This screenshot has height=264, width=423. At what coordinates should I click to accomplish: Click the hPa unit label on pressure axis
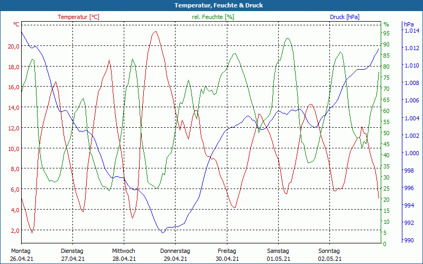point(409,24)
